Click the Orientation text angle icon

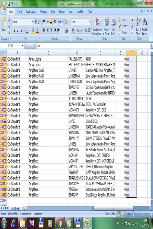[55, 22]
